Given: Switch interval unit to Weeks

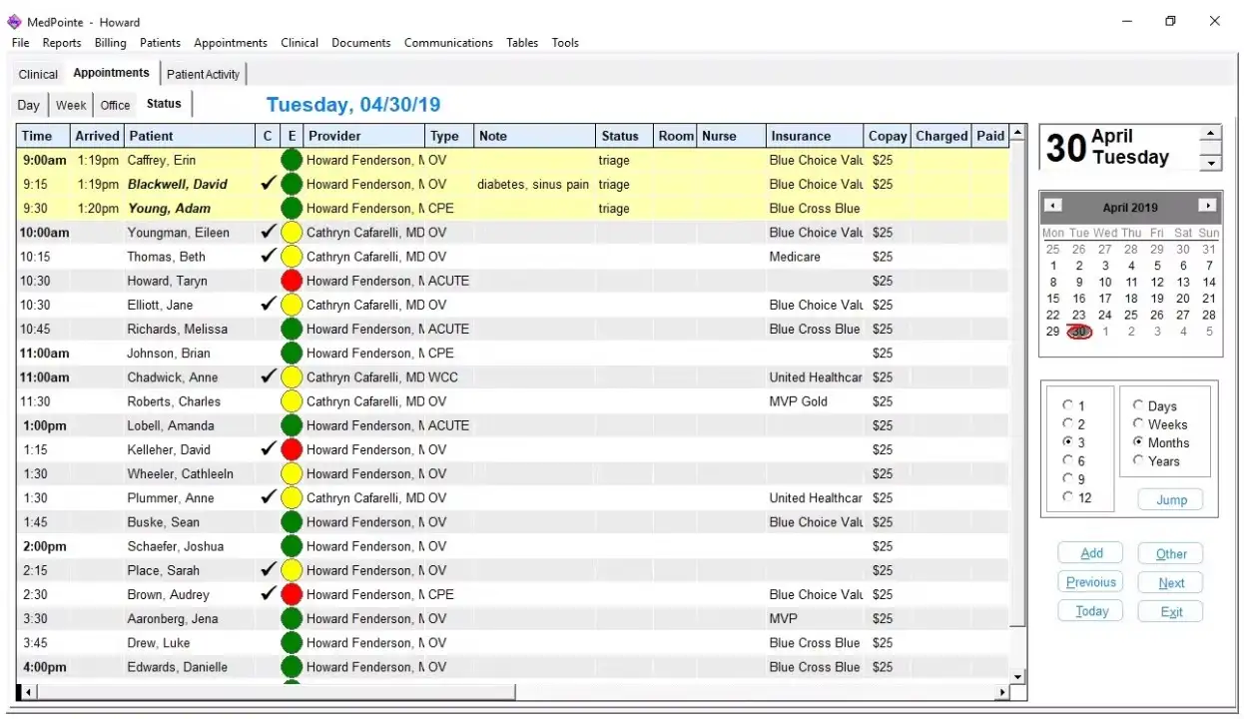Looking at the screenshot, I should (x=1138, y=423).
